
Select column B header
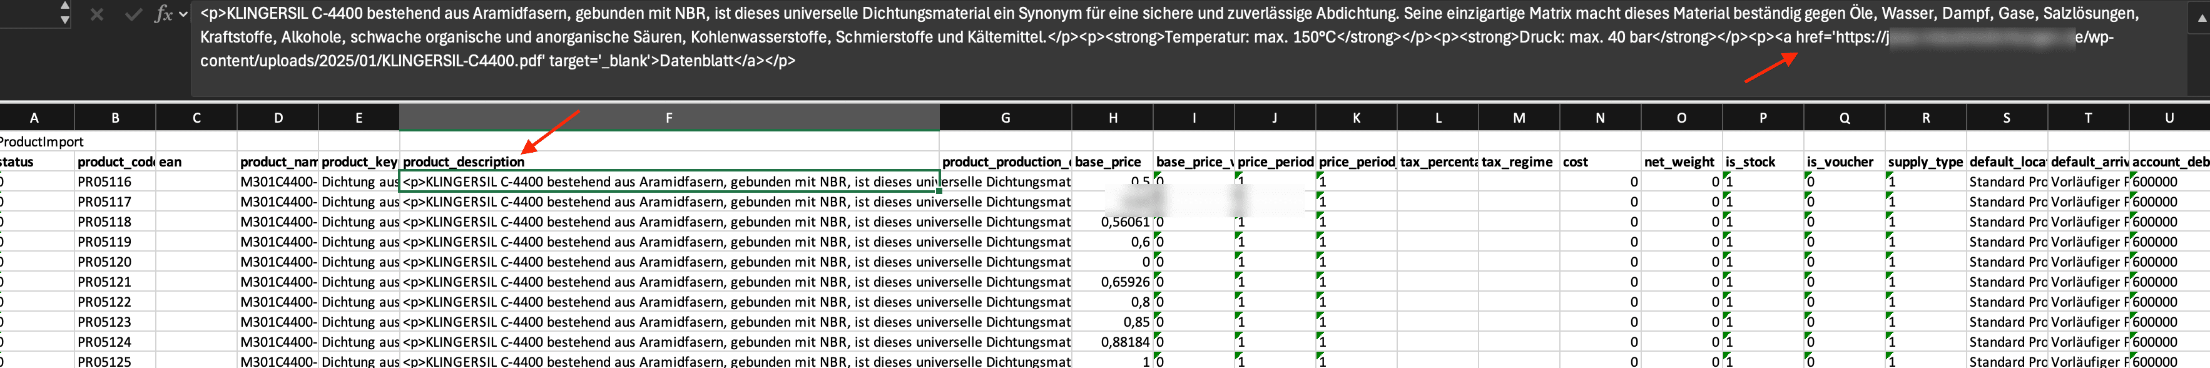[115, 118]
